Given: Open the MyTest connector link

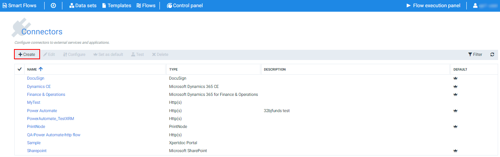Looking at the screenshot, I should pyautogui.click(x=34, y=102).
